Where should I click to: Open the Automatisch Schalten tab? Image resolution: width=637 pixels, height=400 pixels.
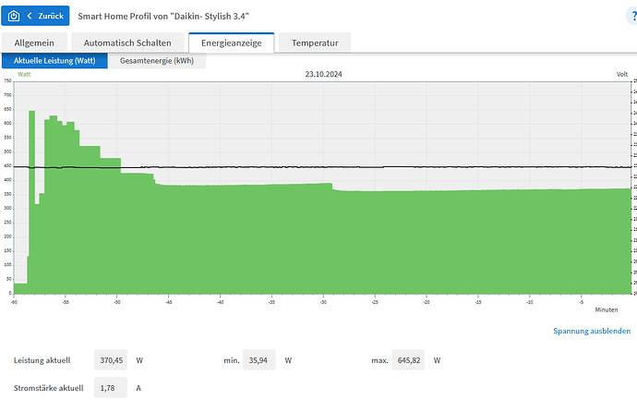[127, 42]
